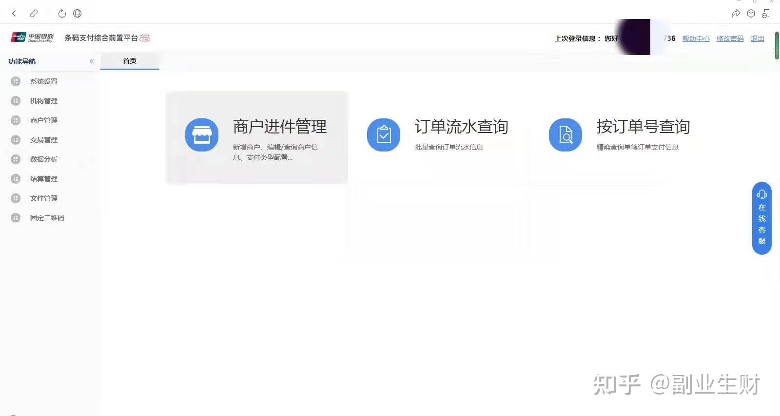The height and width of the screenshot is (416, 780).
Task: Click the cube icon at top right
Action: [751, 14]
